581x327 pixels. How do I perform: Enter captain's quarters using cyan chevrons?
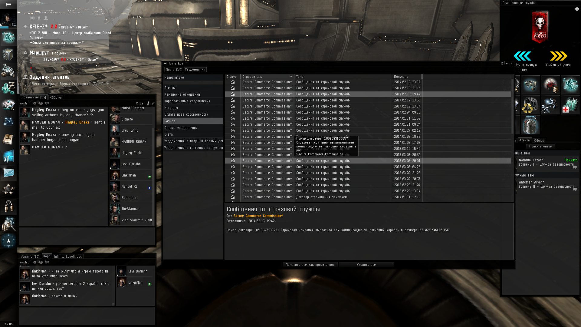click(x=522, y=56)
